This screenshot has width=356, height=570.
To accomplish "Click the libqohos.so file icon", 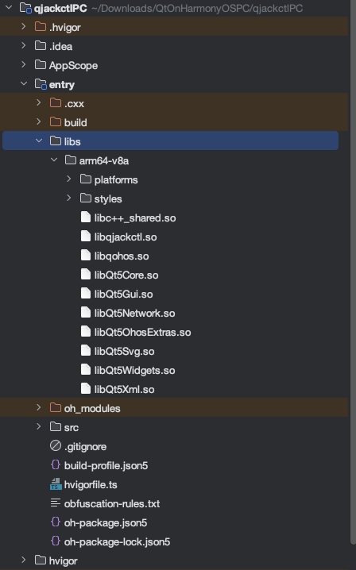I will click(x=86, y=256).
